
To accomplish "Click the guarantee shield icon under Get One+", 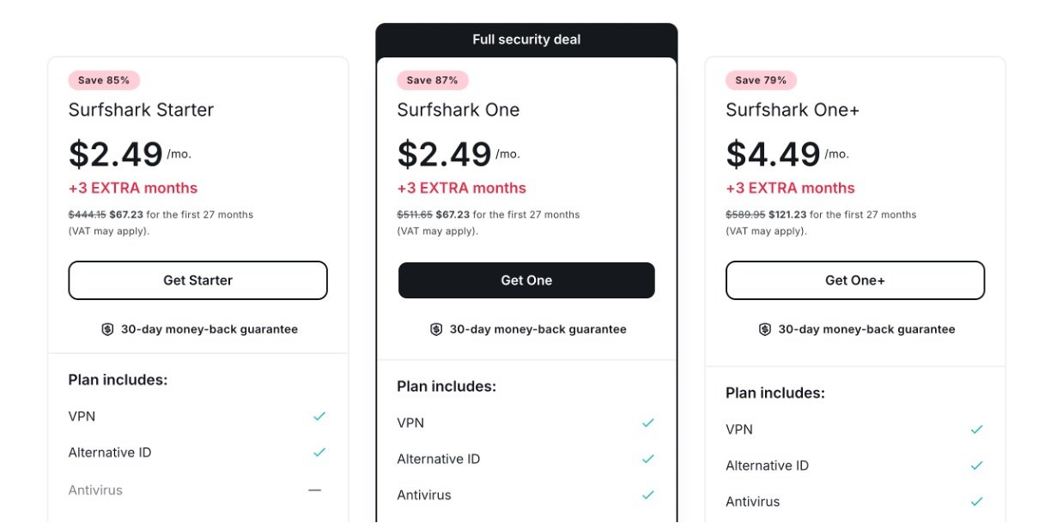I will tap(765, 329).
